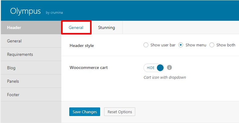The image size is (239, 123).
Task: Click the Reset Options button
Action: point(120,112)
